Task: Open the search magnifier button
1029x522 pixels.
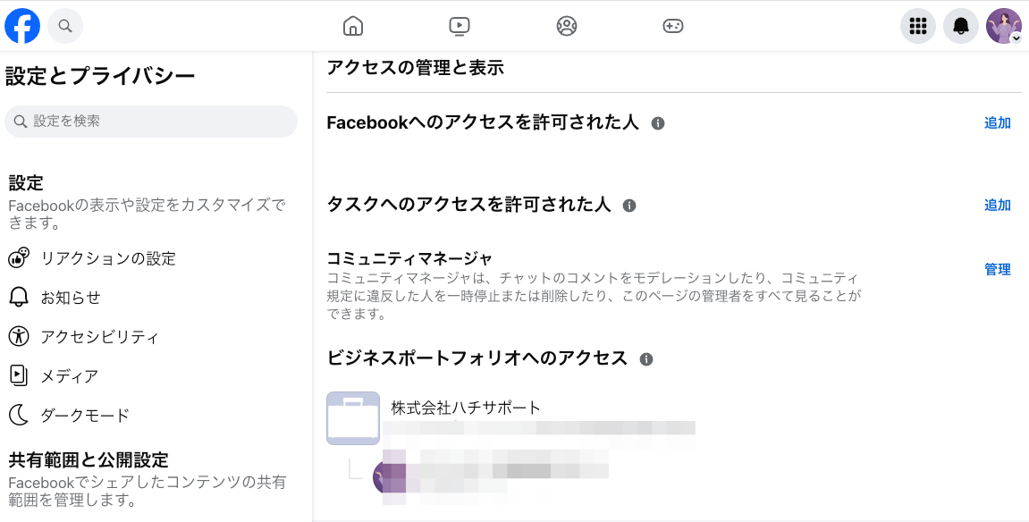Action: (x=65, y=26)
